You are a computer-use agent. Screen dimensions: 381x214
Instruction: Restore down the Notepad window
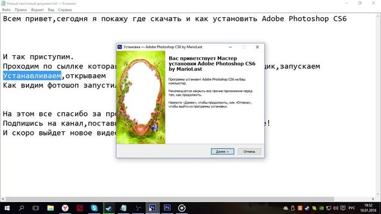(x=360, y=3)
